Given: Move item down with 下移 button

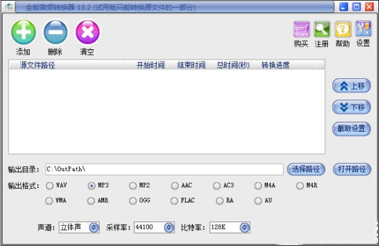Looking at the screenshot, I should (x=351, y=107).
